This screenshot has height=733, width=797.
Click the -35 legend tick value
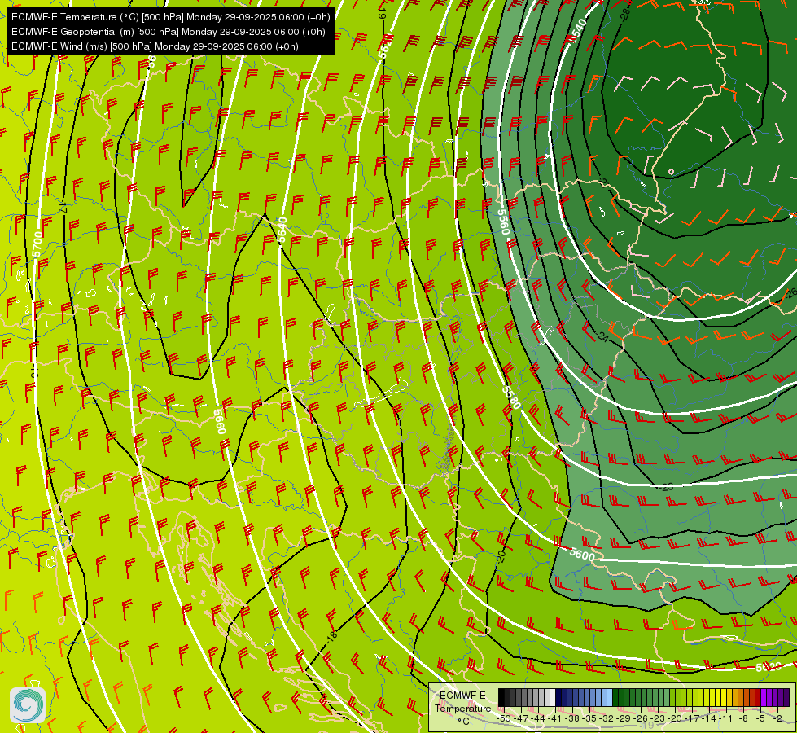click(x=589, y=718)
